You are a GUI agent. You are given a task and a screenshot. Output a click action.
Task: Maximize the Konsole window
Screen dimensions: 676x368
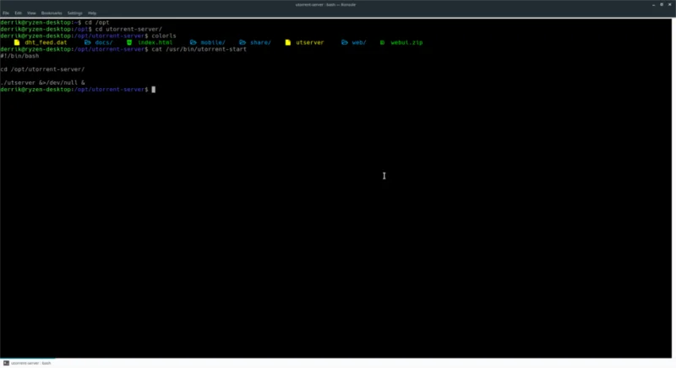[662, 5]
